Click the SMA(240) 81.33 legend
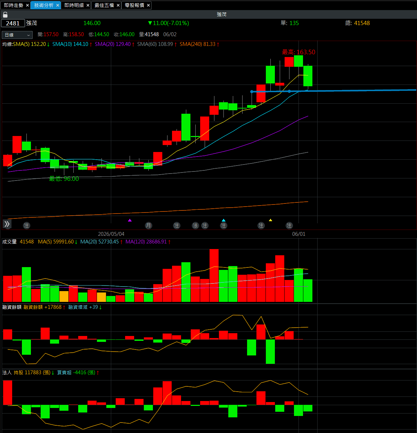Viewport: 417px width, 433px height. (199, 44)
